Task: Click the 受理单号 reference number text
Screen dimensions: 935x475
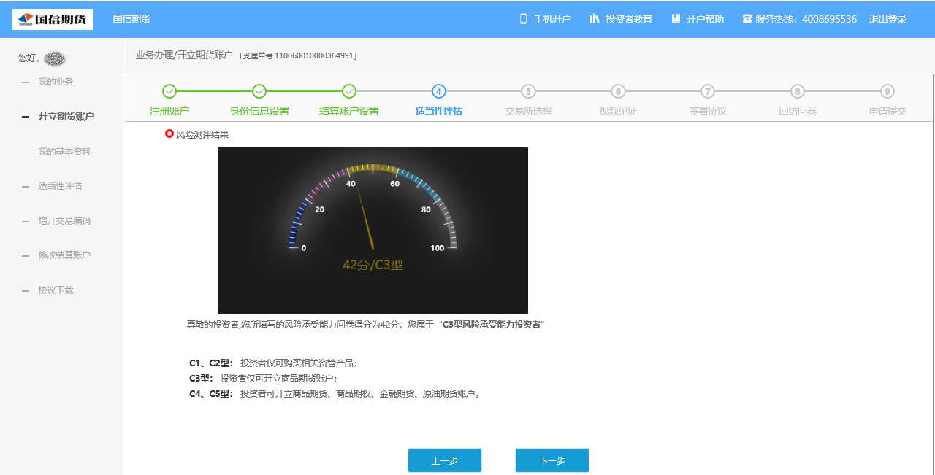Action: click(298, 55)
